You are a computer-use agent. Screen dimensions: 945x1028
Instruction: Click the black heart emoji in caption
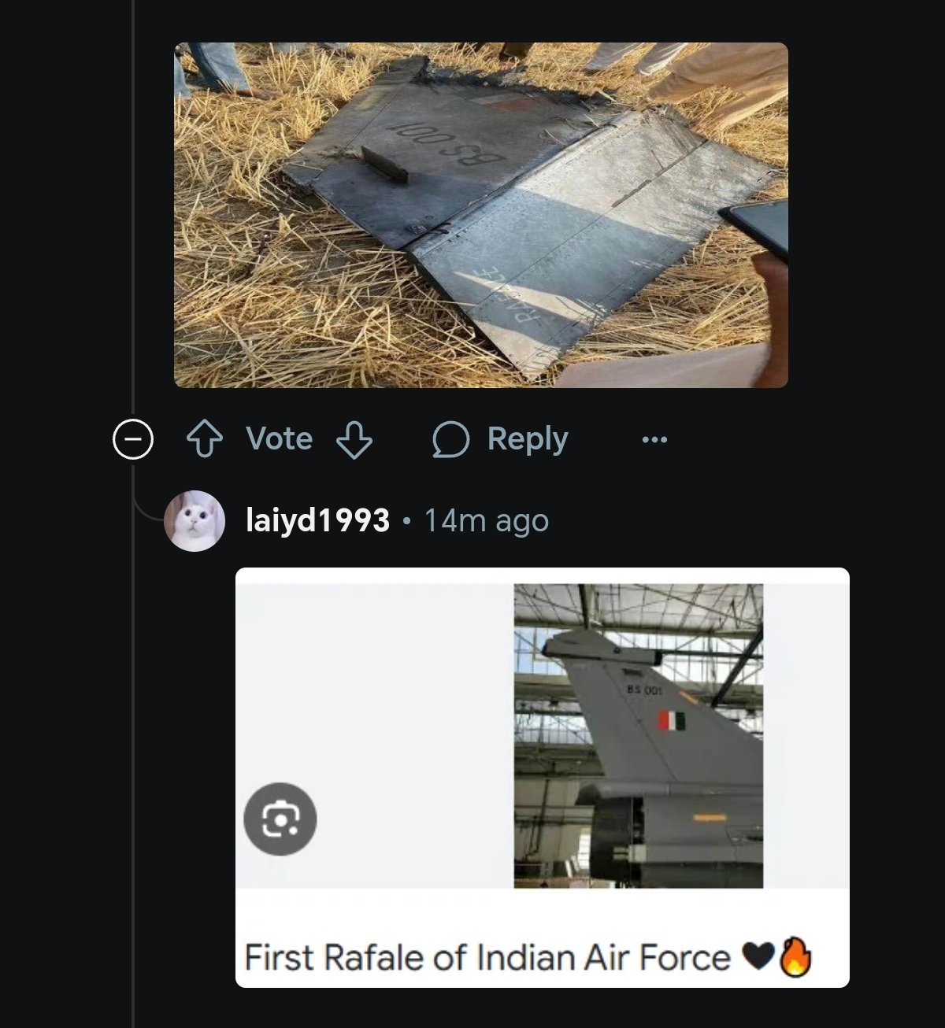pos(759,957)
